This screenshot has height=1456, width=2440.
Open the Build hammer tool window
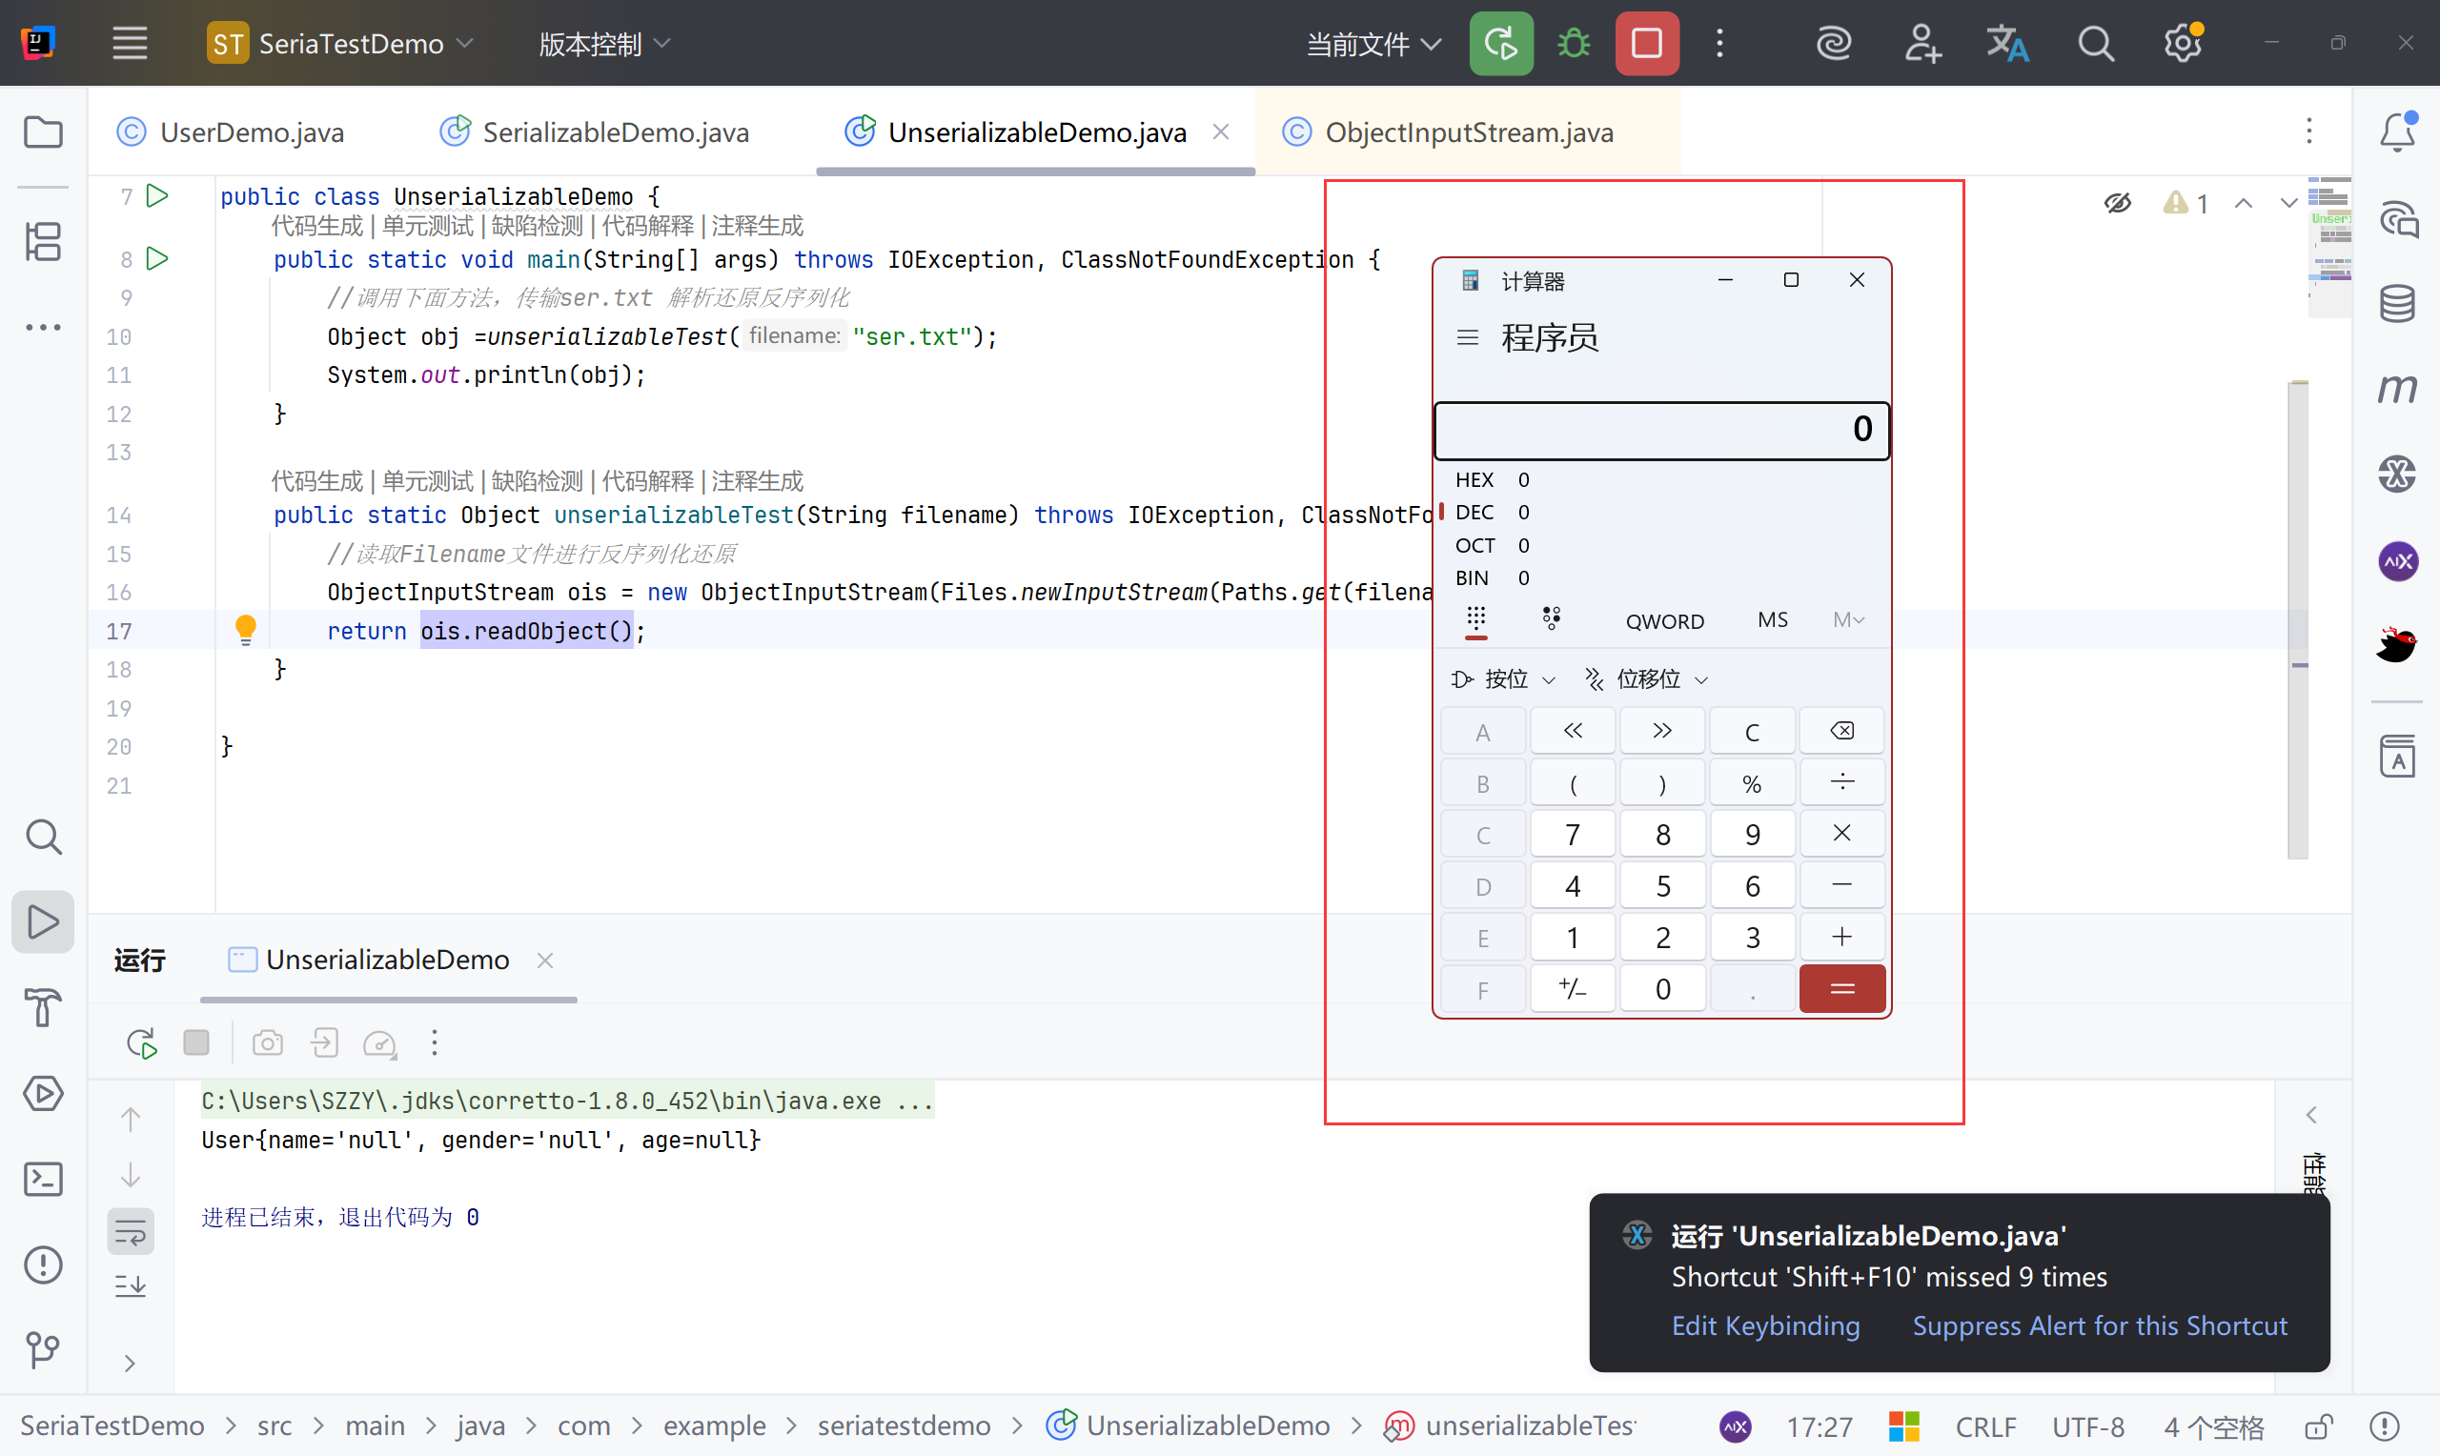[42, 1006]
